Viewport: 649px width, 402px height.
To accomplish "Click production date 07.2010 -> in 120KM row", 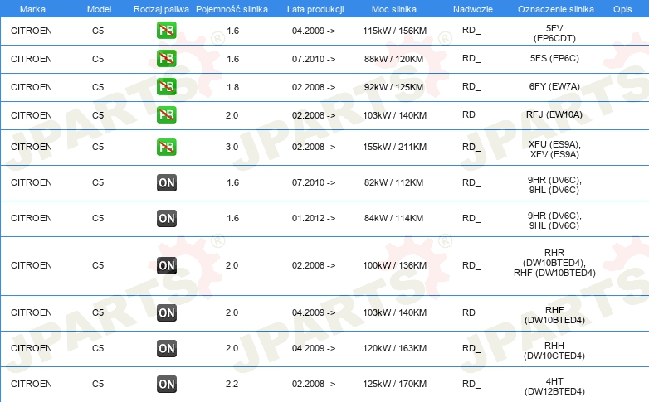I will point(314,59).
